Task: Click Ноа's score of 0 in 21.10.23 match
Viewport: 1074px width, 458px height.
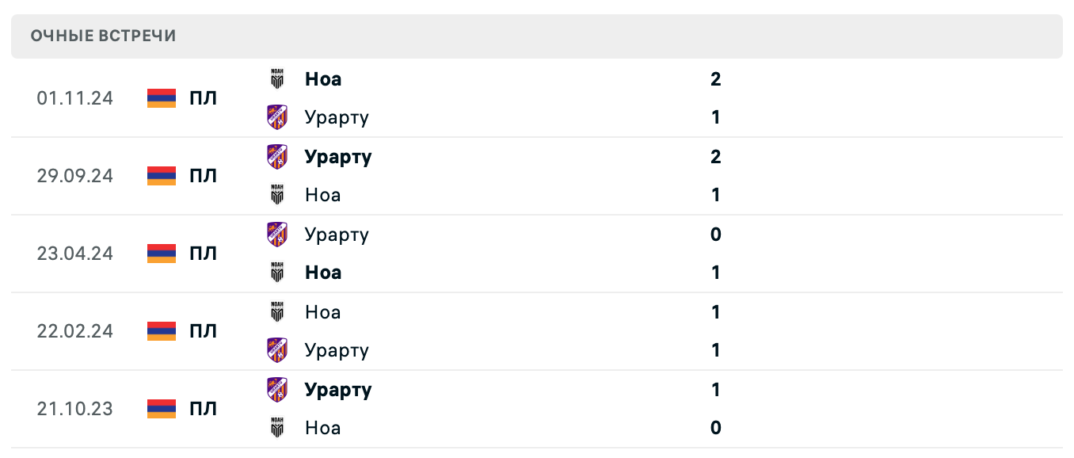Action: point(716,428)
